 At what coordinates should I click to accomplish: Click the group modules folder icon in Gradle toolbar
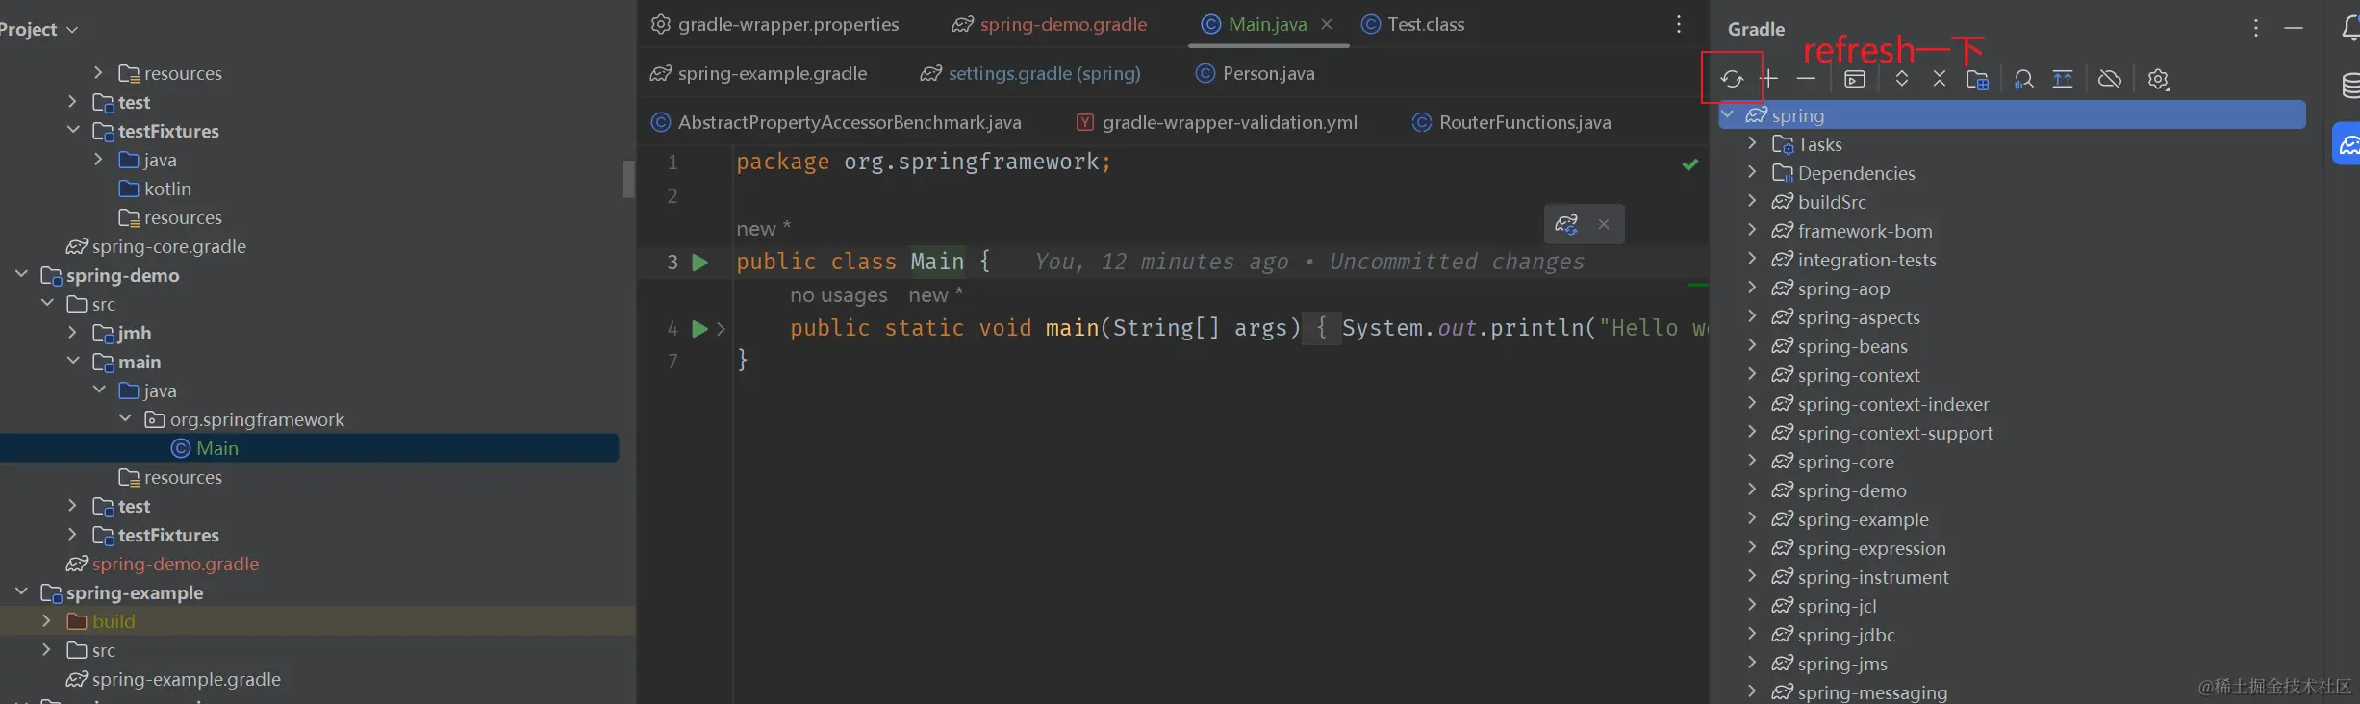click(x=1978, y=80)
